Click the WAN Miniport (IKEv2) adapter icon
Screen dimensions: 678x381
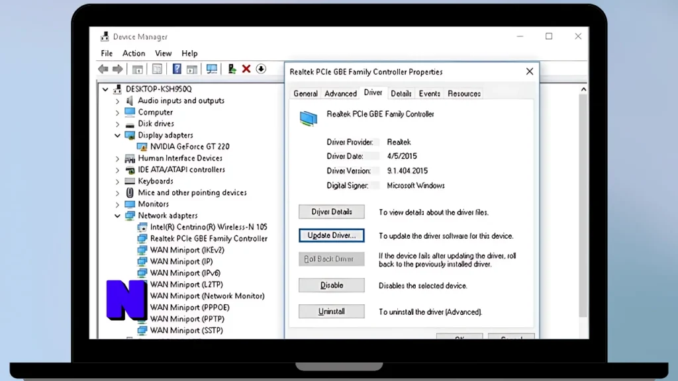[142, 249]
